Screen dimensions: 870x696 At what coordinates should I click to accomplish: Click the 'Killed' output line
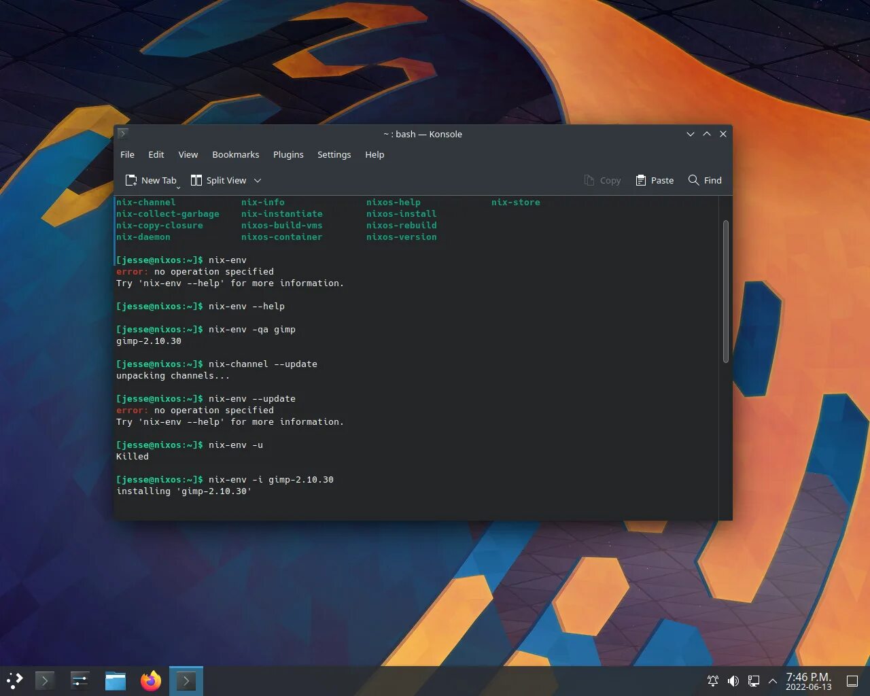point(133,456)
